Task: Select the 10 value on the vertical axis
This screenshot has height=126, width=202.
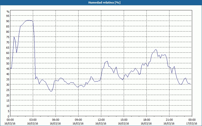Action: (x=8, y=106)
